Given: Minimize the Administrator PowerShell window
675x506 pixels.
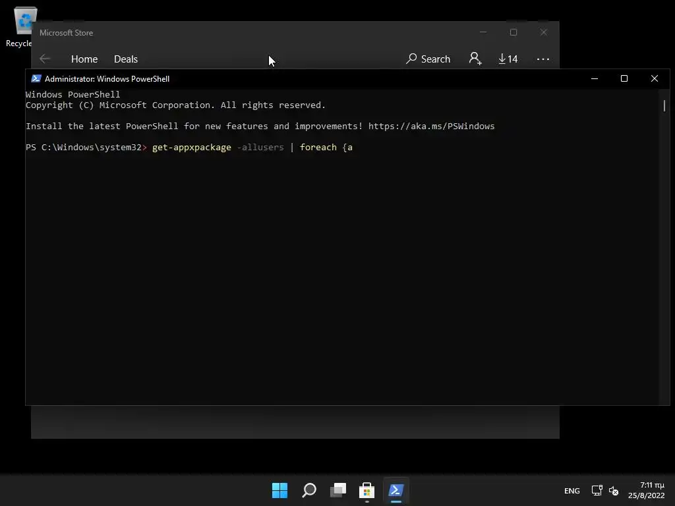Looking at the screenshot, I should [595, 79].
